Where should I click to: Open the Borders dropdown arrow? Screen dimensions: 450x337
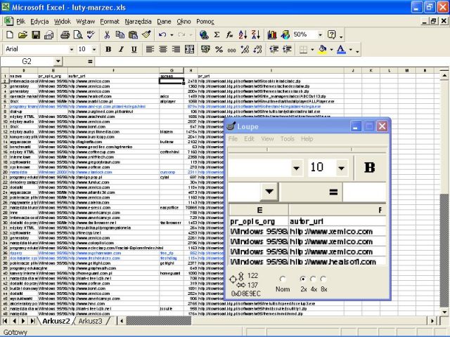tap(312, 50)
